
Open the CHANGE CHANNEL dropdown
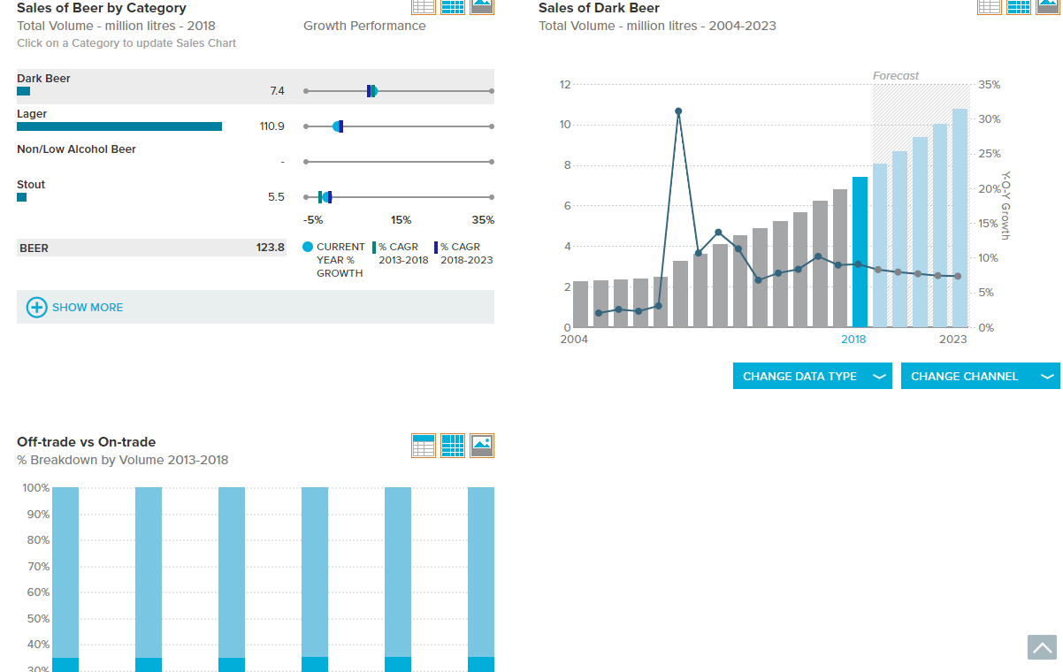tap(980, 376)
